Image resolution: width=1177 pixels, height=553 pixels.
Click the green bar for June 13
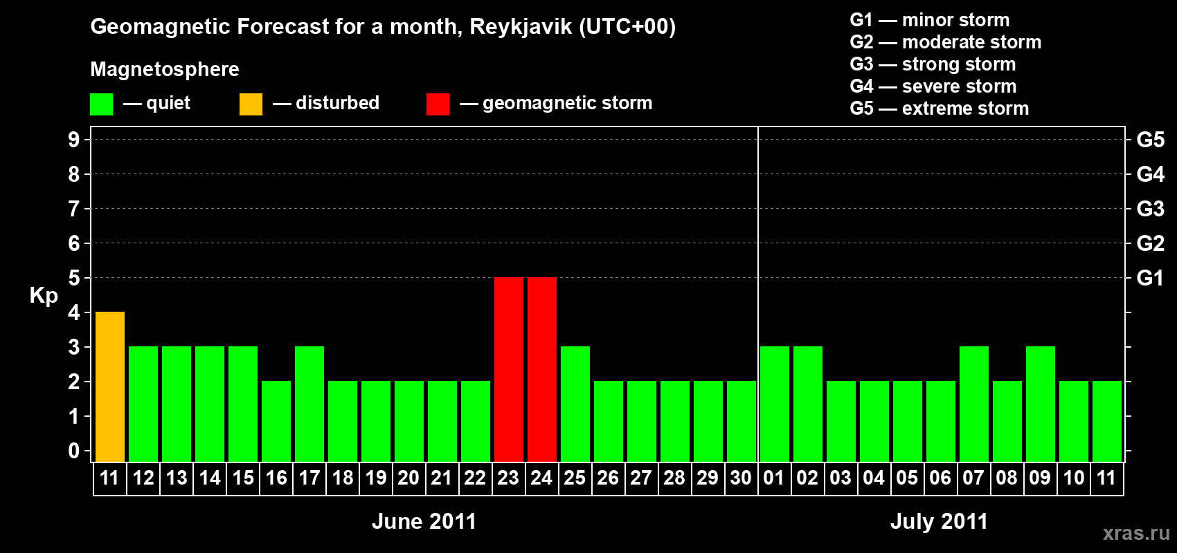177,404
